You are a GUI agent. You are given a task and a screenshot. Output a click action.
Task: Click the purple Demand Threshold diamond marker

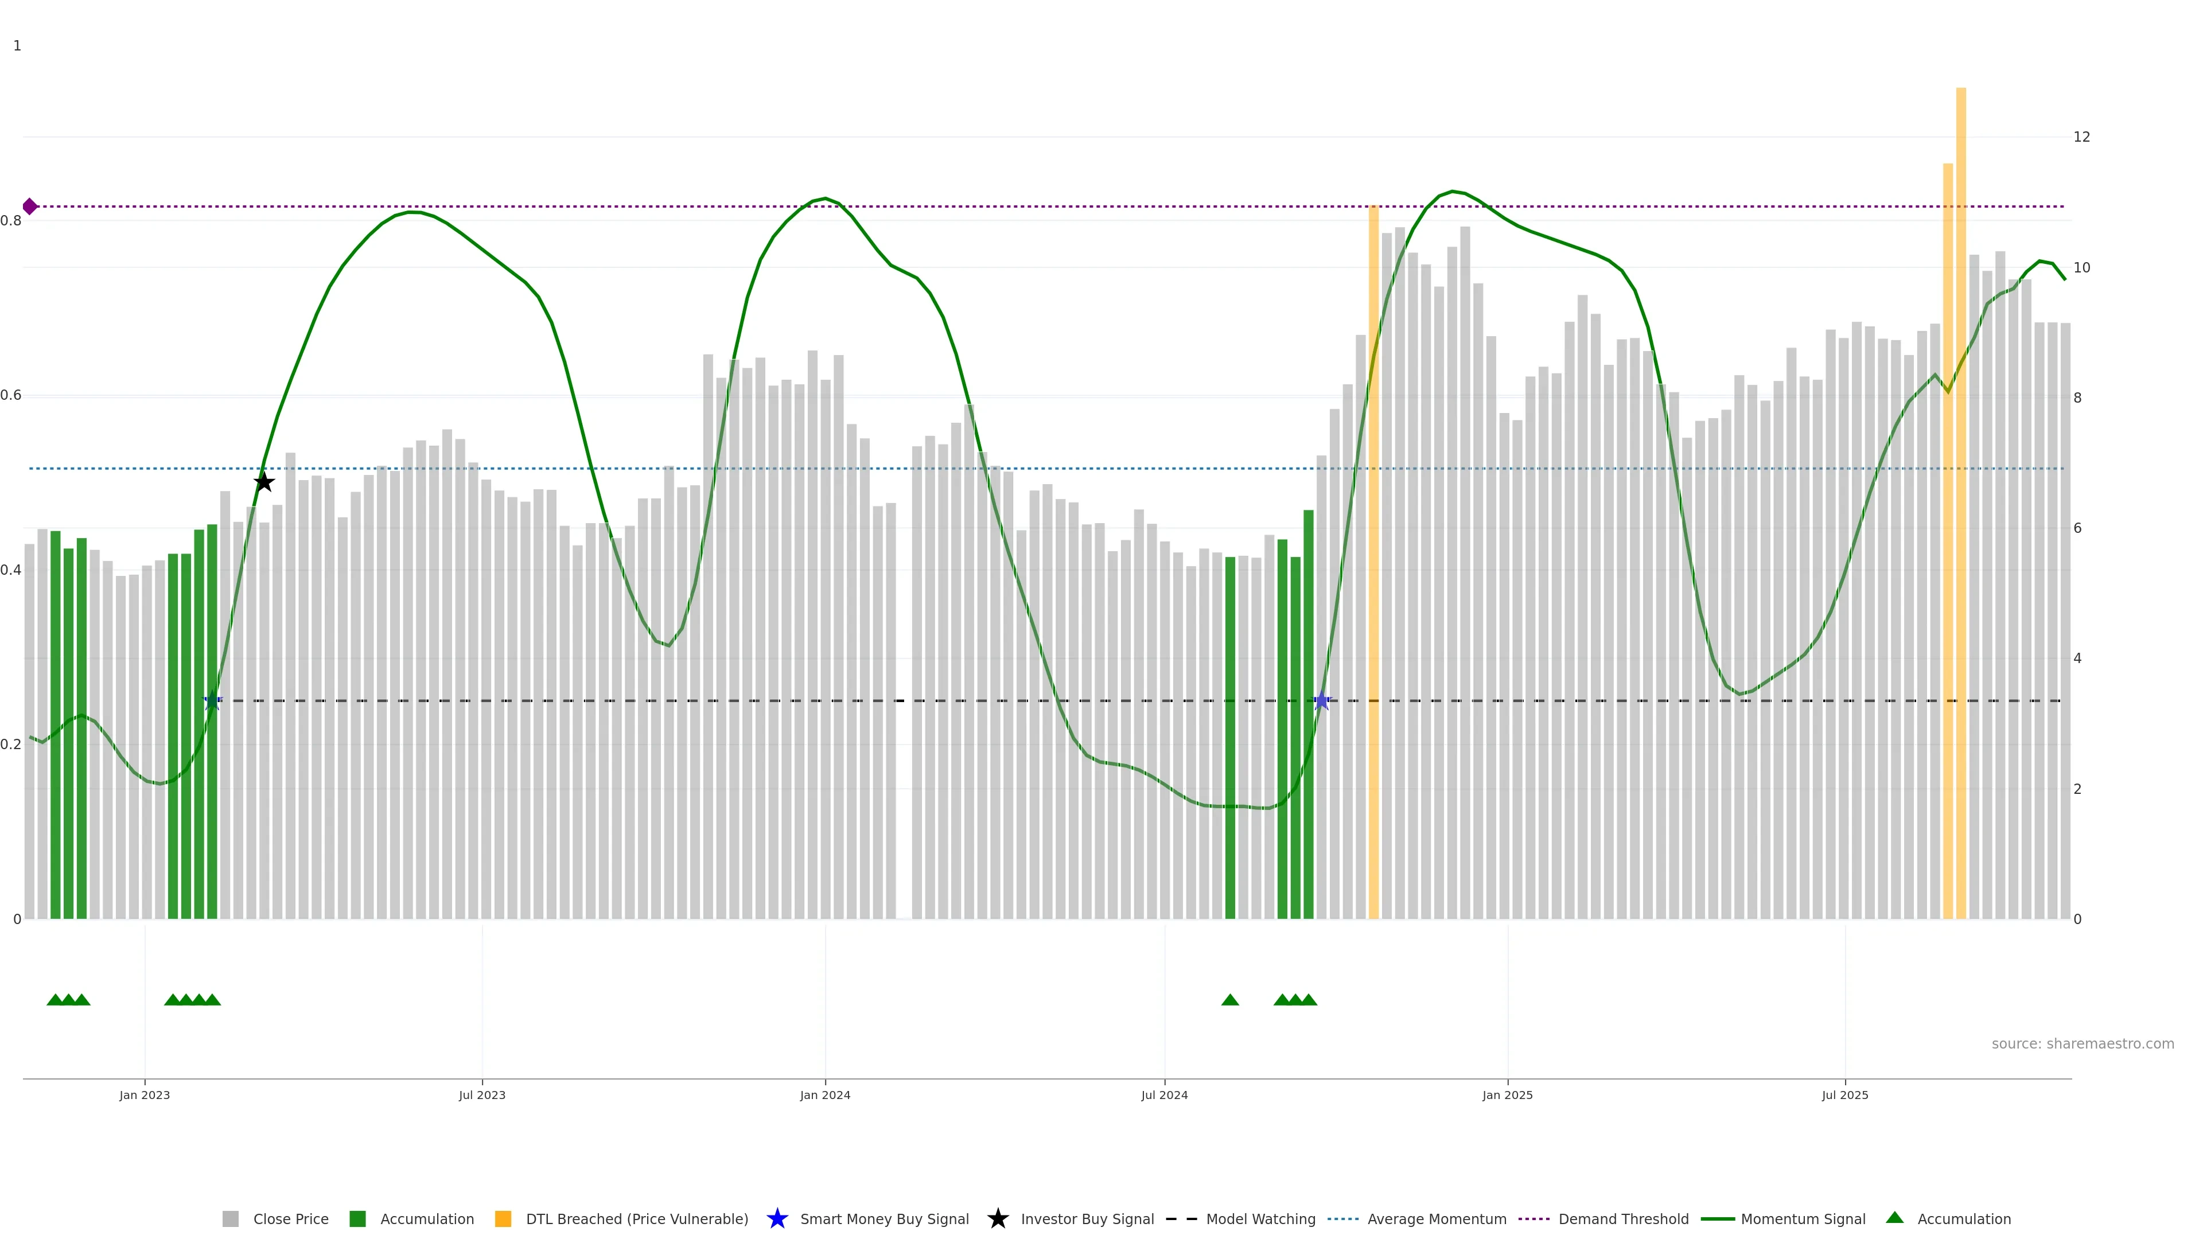[30, 206]
